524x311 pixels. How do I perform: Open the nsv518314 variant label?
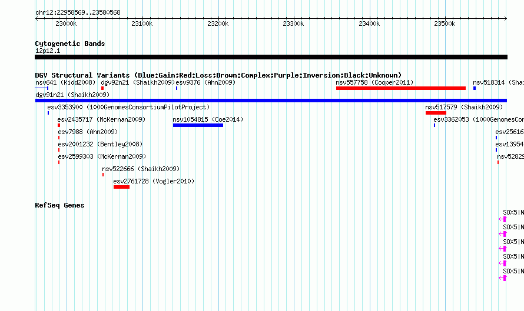click(x=498, y=82)
